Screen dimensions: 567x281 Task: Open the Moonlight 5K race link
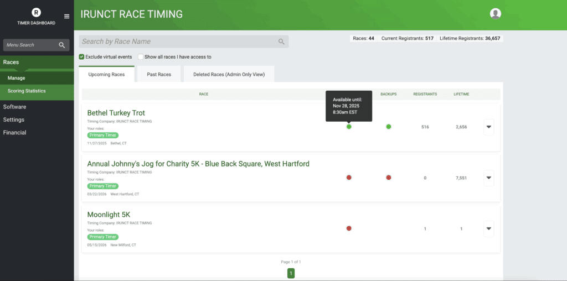click(x=109, y=215)
